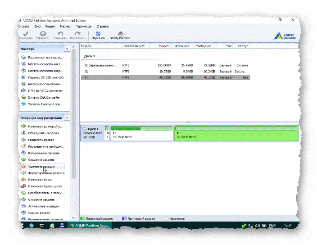Image resolution: width=317 pixels, height=245 pixels.
Task: Select the C: partition row in list
Action: pos(165,71)
